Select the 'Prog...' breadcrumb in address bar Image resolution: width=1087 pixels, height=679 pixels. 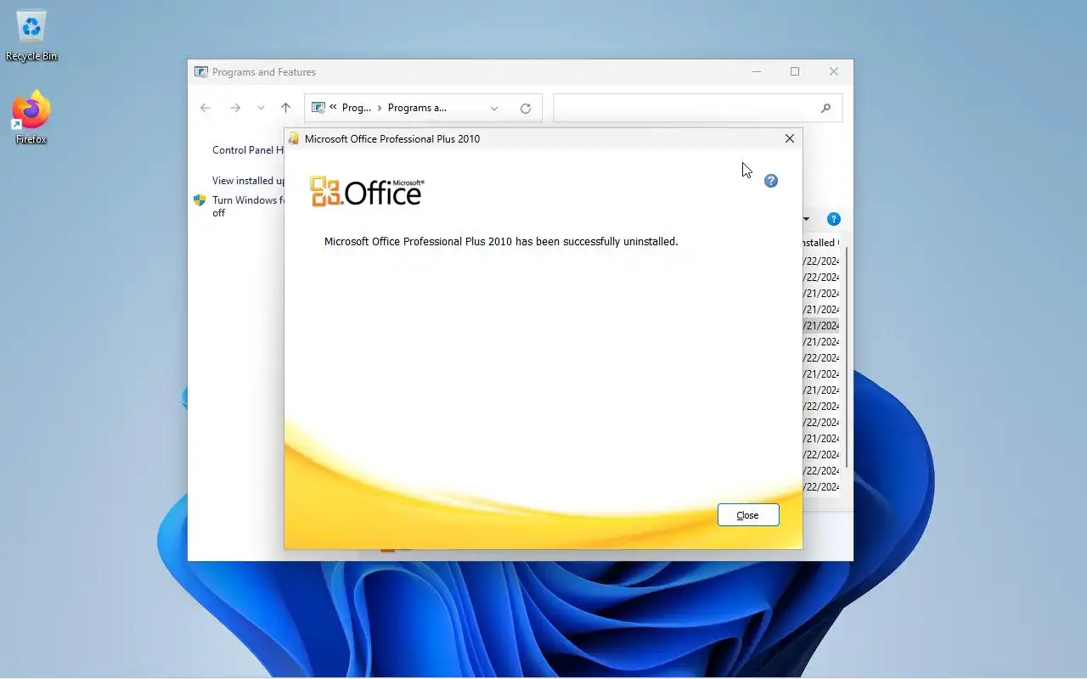[357, 108]
